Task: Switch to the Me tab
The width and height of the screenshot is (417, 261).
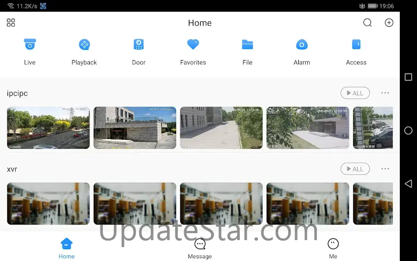Action: pyautogui.click(x=333, y=249)
